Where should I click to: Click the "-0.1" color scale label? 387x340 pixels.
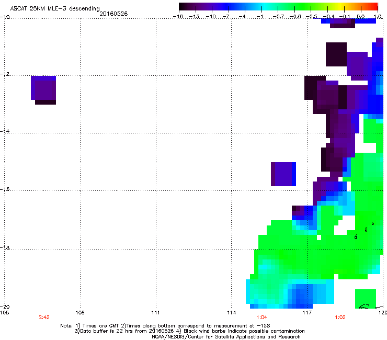pos(345,17)
